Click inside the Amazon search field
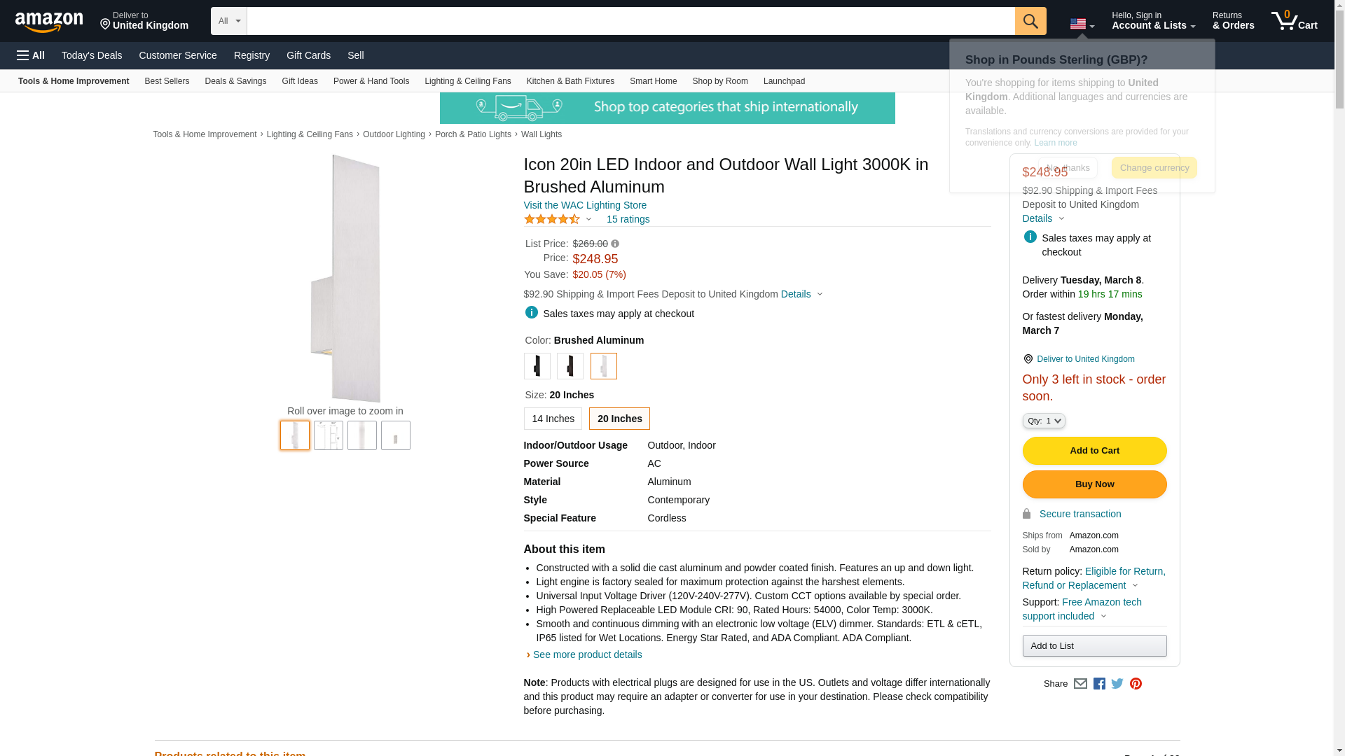Image resolution: width=1345 pixels, height=756 pixels. click(x=630, y=21)
